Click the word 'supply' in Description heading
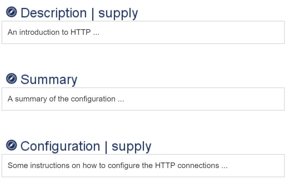 point(118,13)
